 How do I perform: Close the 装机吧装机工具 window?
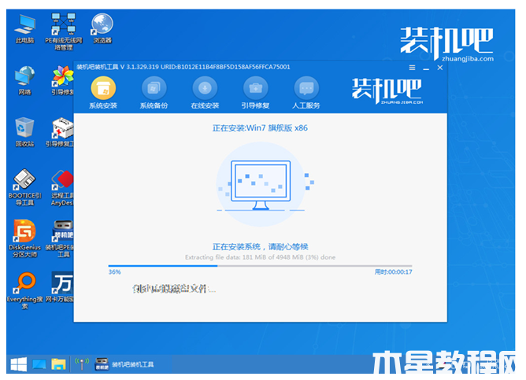click(440, 68)
